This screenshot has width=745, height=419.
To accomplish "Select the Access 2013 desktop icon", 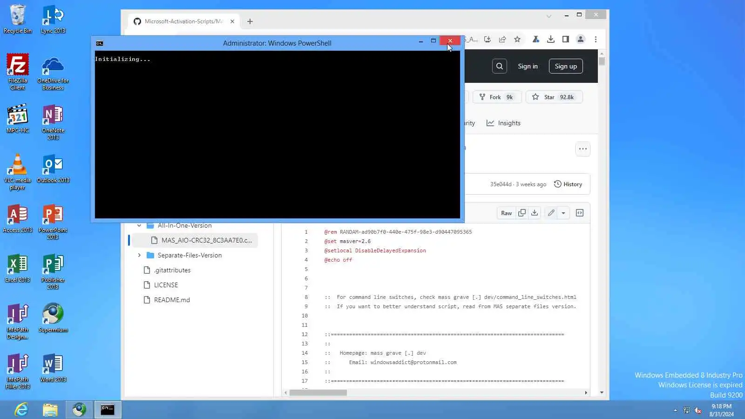I will [x=18, y=218].
